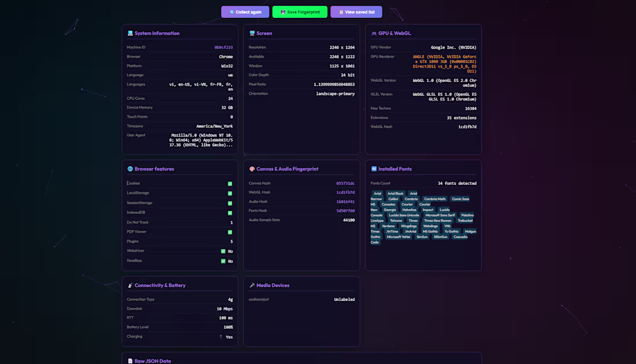Open the View saved list button
Image resolution: width=636 pixels, height=364 pixels.
click(x=356, y=12)
